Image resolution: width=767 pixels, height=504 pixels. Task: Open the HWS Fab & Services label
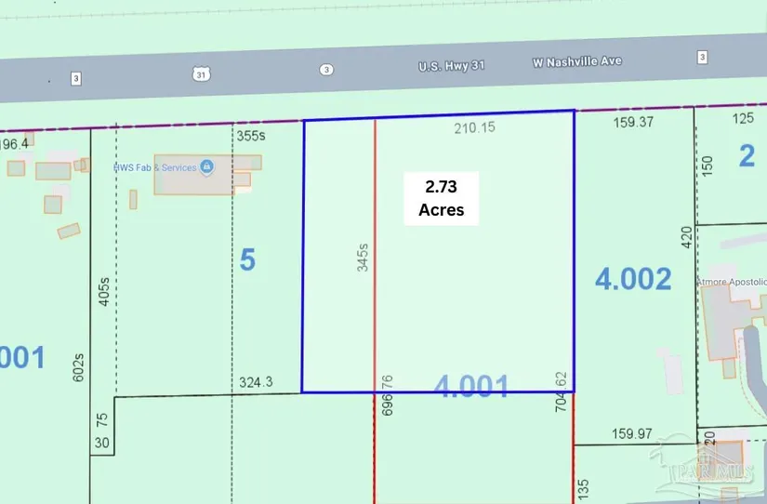[156, 167]
